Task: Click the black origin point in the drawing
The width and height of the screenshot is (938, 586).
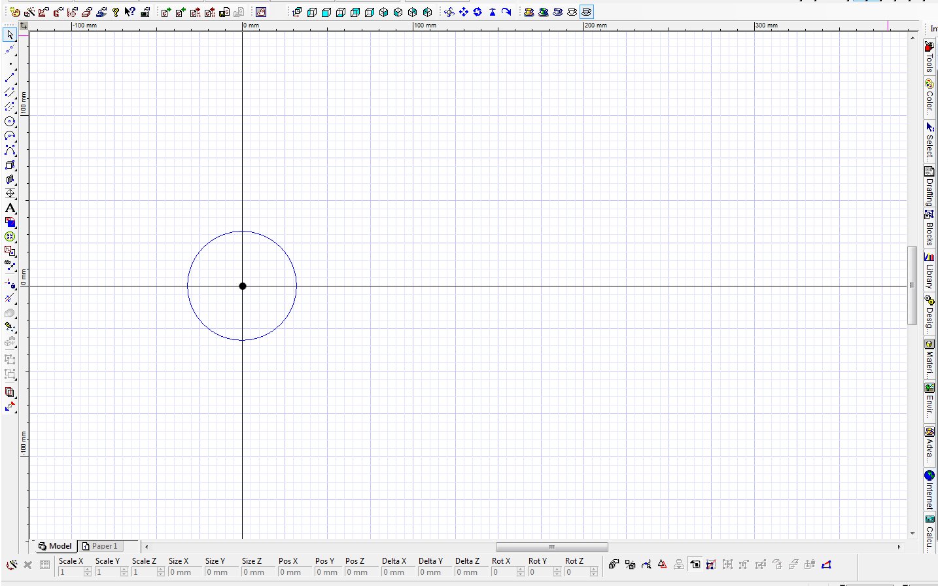Action: 243,286
